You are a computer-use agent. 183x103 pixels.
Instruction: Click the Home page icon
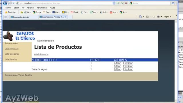click(140, 17)
